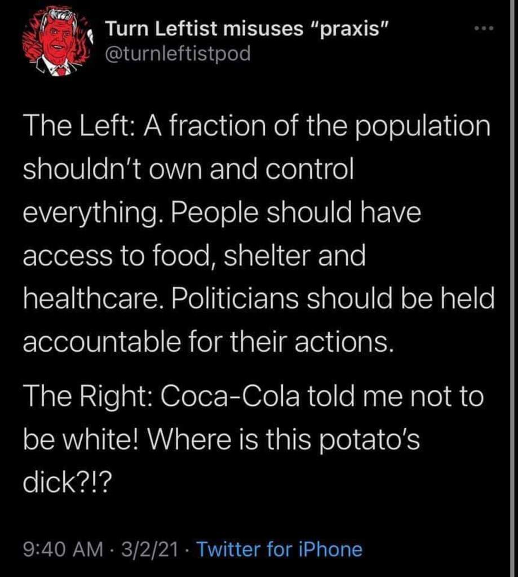
Task: Click the 3/2/21 date
Action: tap(146, 548)
